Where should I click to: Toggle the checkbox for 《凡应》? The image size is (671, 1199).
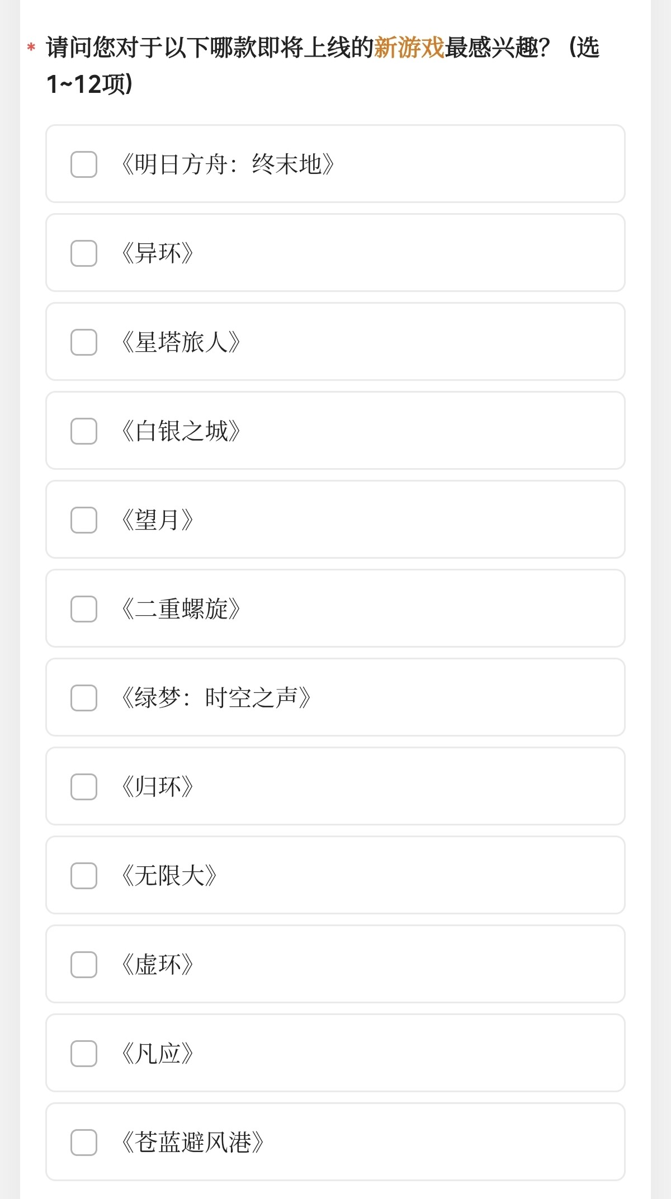click(x=84, y=1054)
